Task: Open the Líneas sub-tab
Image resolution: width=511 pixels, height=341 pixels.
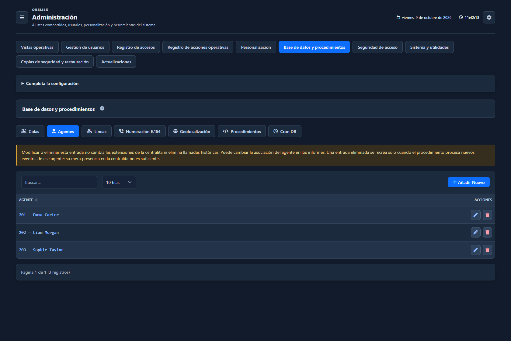Action: pyautogui.click(x=96, y=131)
